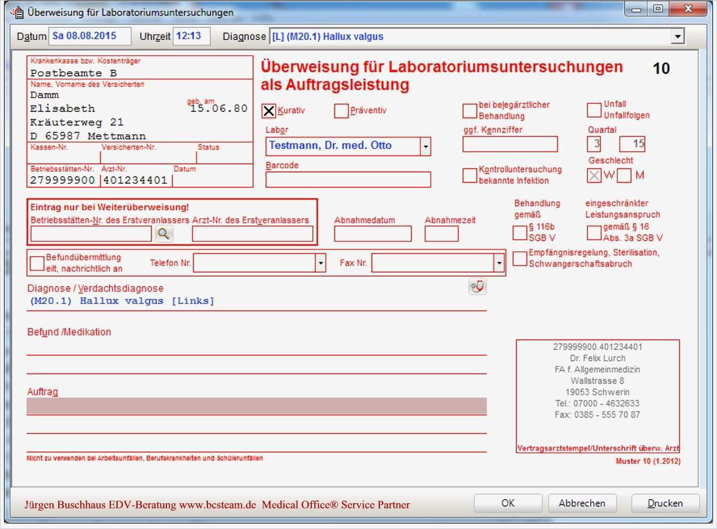Click the insured name Damm Elisabeth
This screenshot has height=529, width=717.
[63, 102]
